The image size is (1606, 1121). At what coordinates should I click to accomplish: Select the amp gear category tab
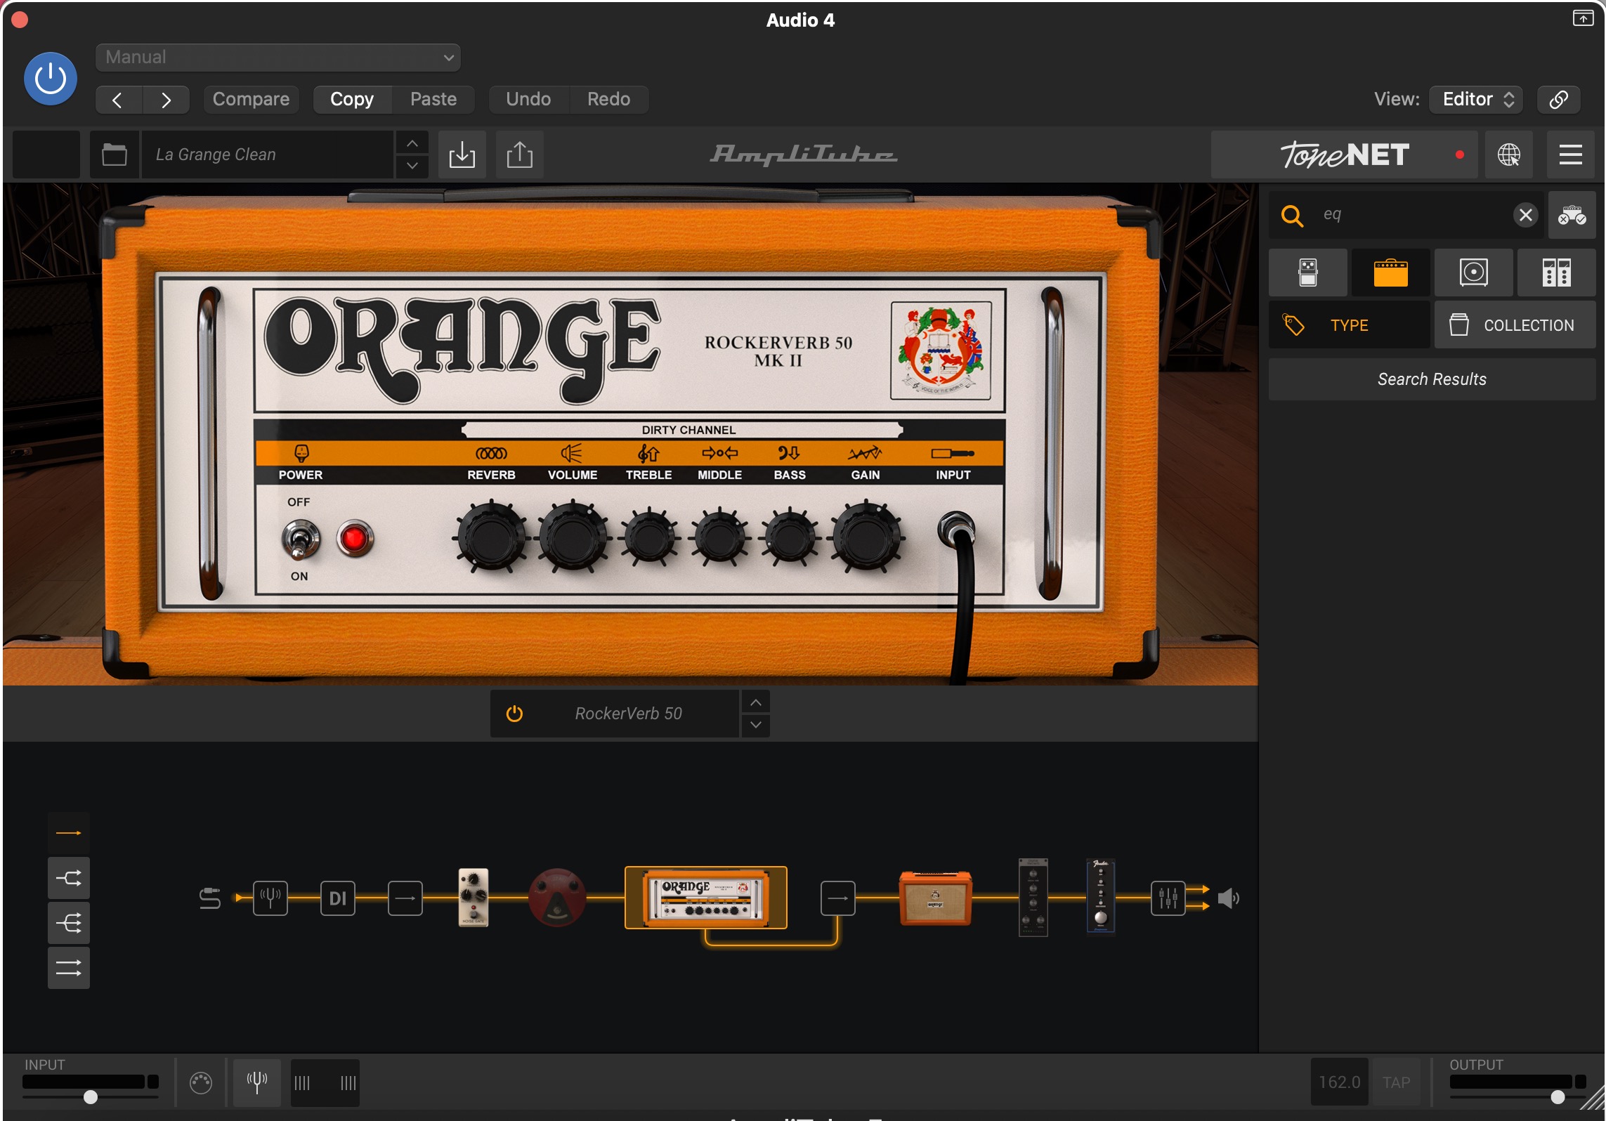1391,273
